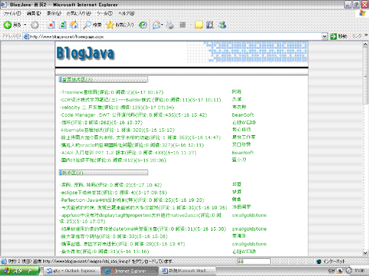Open datetime field database post link
Viewport: 369px width, 276px height.
pos(144,229)
